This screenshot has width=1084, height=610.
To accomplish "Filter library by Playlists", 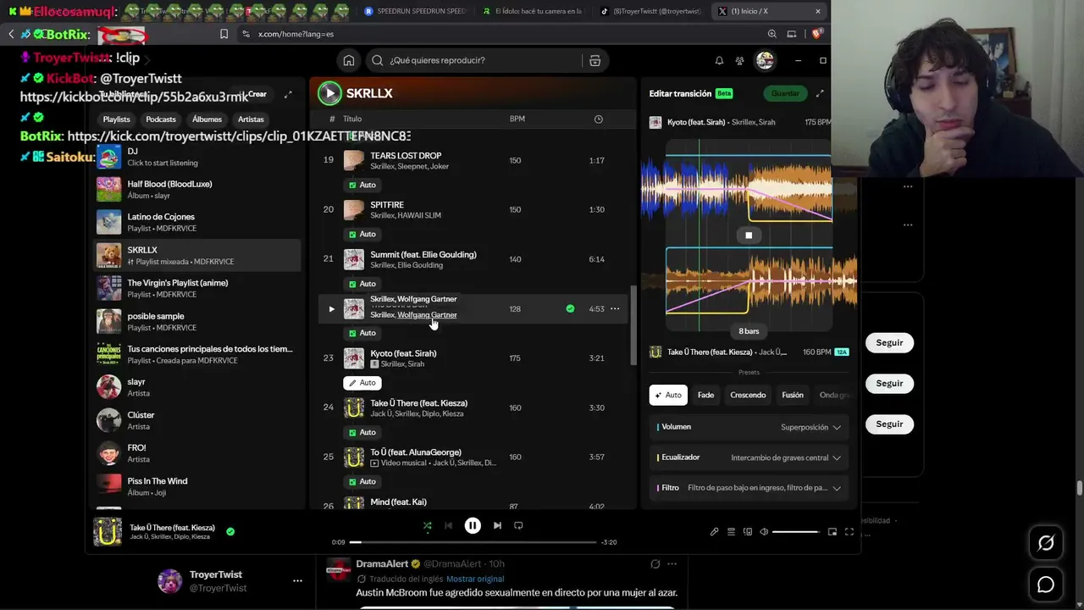I will 117,119.
